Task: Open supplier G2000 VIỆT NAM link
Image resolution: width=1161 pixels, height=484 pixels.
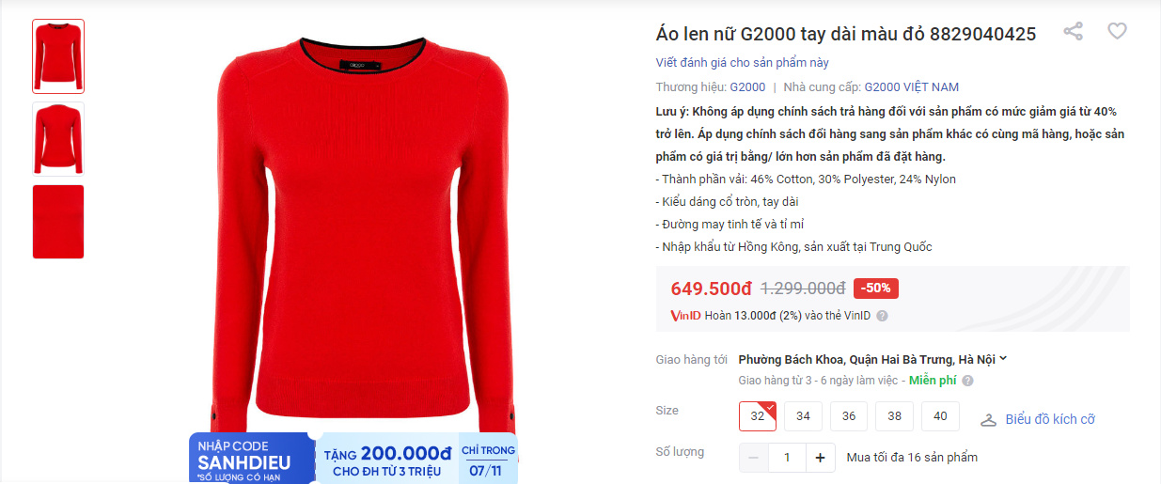Action: click(x=911, y=86)
